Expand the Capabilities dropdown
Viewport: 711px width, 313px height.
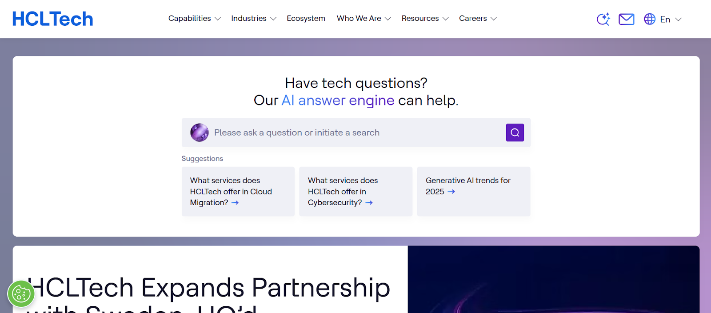point(194,18)
